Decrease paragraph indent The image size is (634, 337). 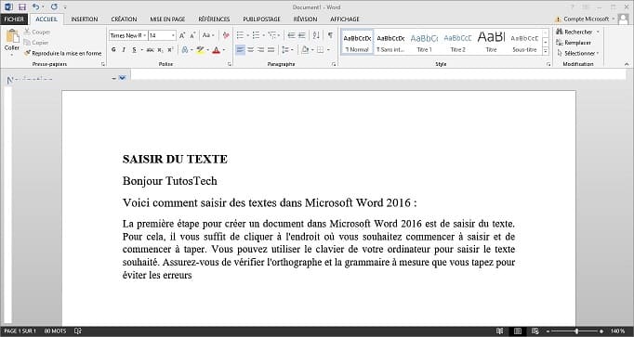click(x=291, y=35)
